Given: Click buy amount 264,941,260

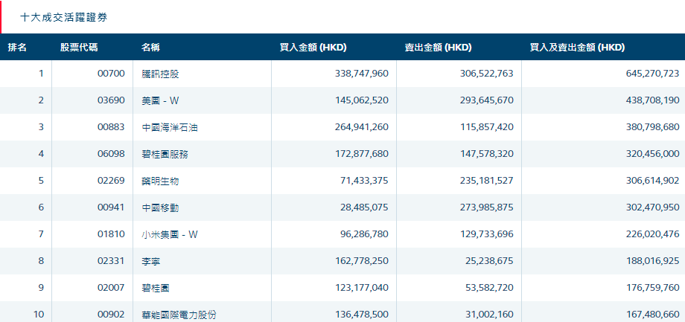Looking at the screenshot, I should [x=362, y=127].
